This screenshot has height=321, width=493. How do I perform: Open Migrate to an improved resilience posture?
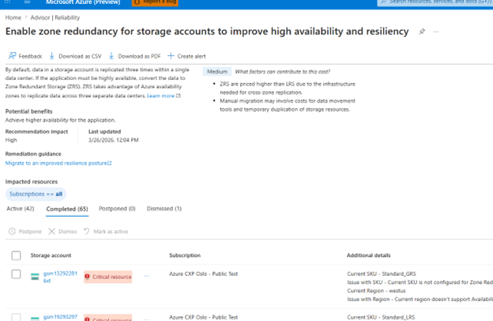coord(58,163)
